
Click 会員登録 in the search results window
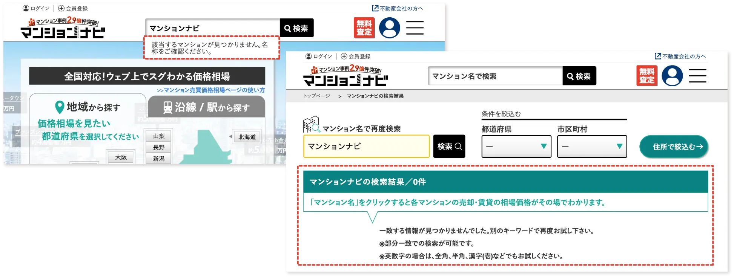tap(356, 56)
